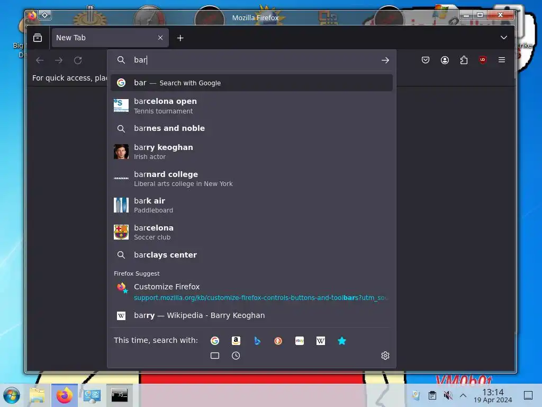
Task: Open the Firefox account icon
Action: (445, 60)
